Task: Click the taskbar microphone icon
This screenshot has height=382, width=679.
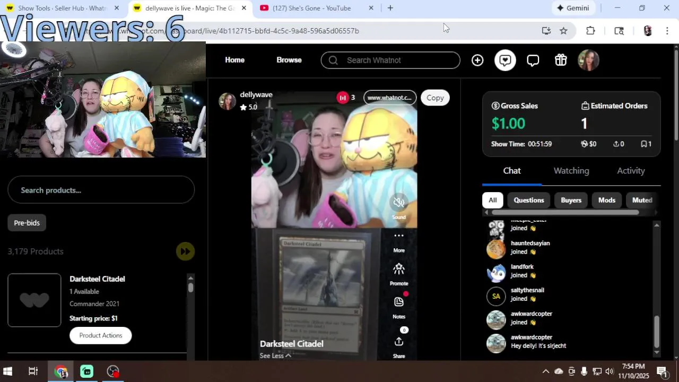Action: pyautogui.click(x=584, y=371)
